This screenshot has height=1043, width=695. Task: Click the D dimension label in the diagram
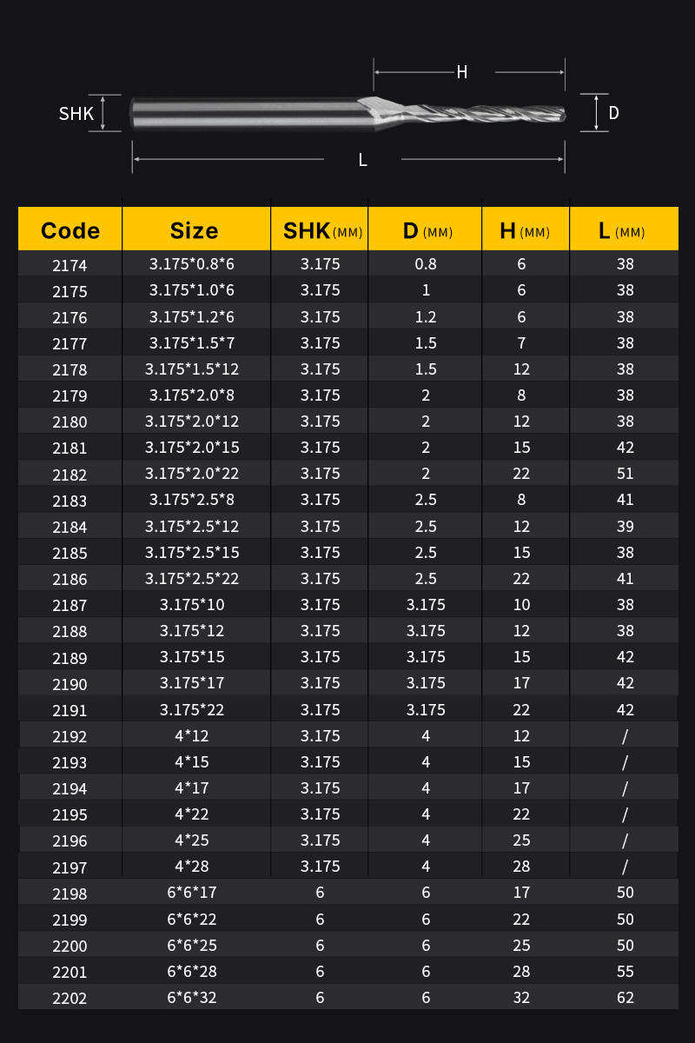pos(613,113)
